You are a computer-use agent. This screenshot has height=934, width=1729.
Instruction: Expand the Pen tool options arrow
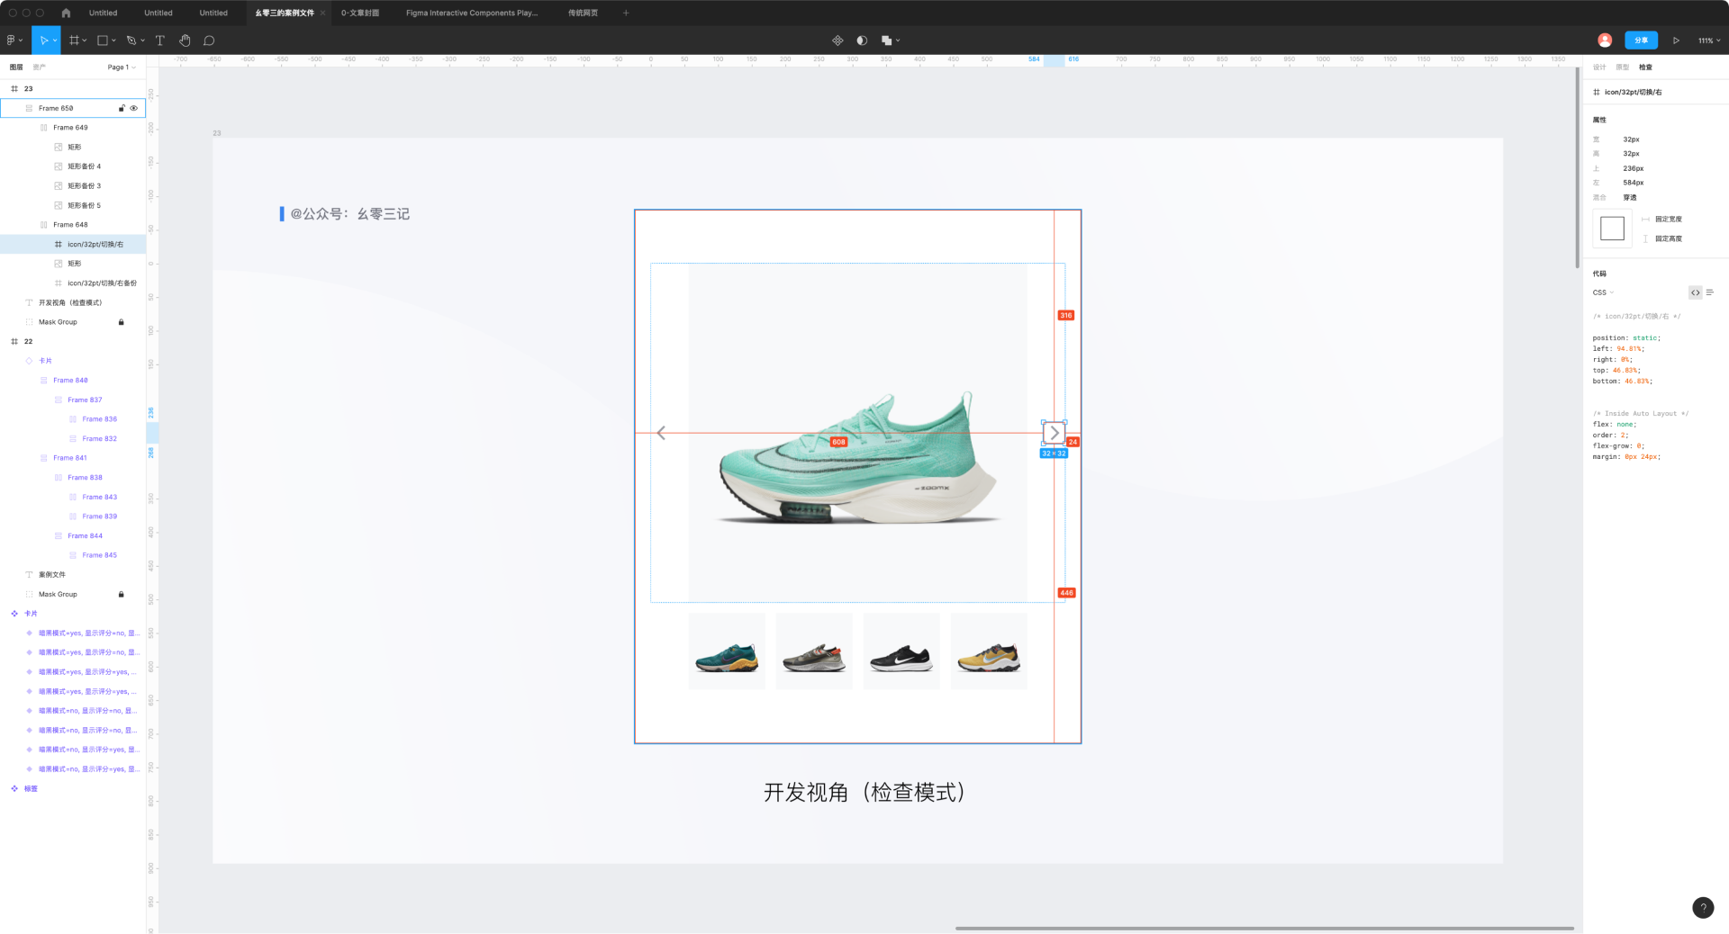pos(142,40)
